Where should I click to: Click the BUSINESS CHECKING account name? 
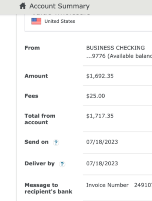(115, 48)
